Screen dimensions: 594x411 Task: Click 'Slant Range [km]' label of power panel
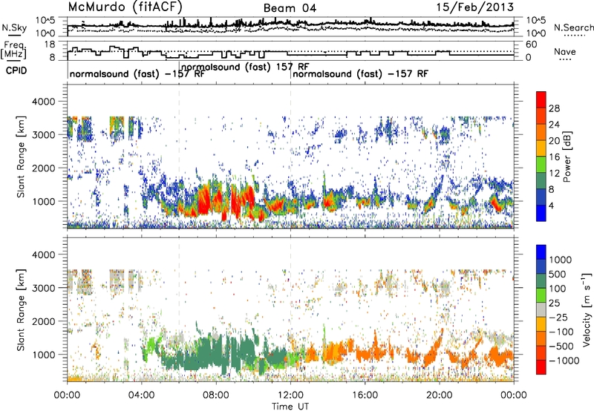[21, 157]
